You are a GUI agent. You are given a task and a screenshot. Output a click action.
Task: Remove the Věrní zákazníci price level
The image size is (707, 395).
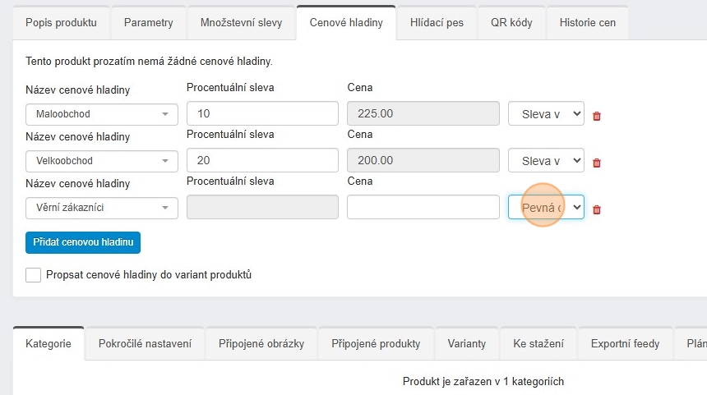coord(597,209)
